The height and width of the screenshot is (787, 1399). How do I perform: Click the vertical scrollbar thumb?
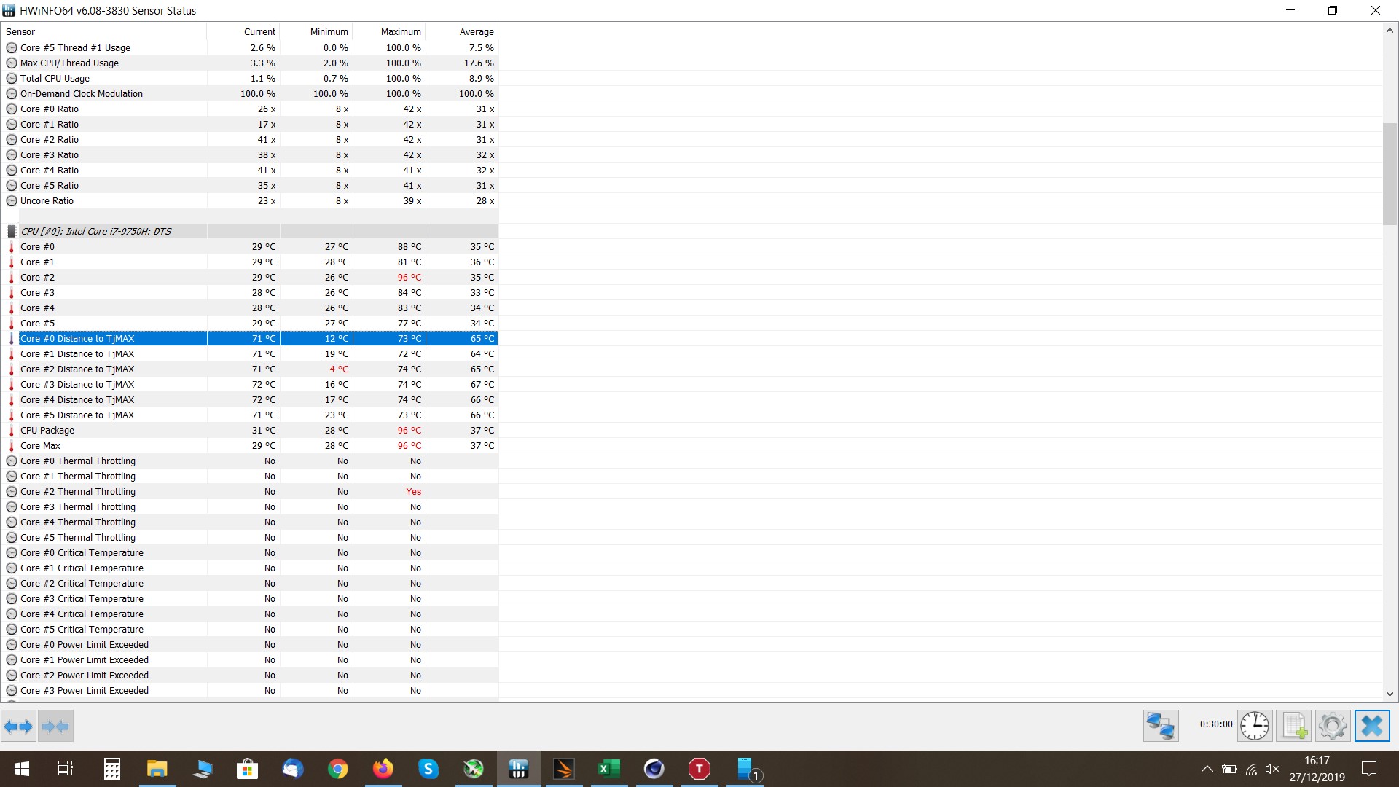click(x=1390, y=174)
